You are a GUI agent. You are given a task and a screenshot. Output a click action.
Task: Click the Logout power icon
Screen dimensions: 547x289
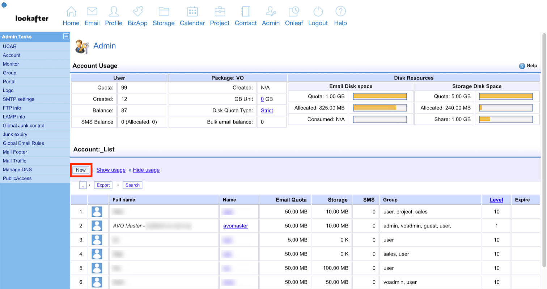[x=318, y=12]
